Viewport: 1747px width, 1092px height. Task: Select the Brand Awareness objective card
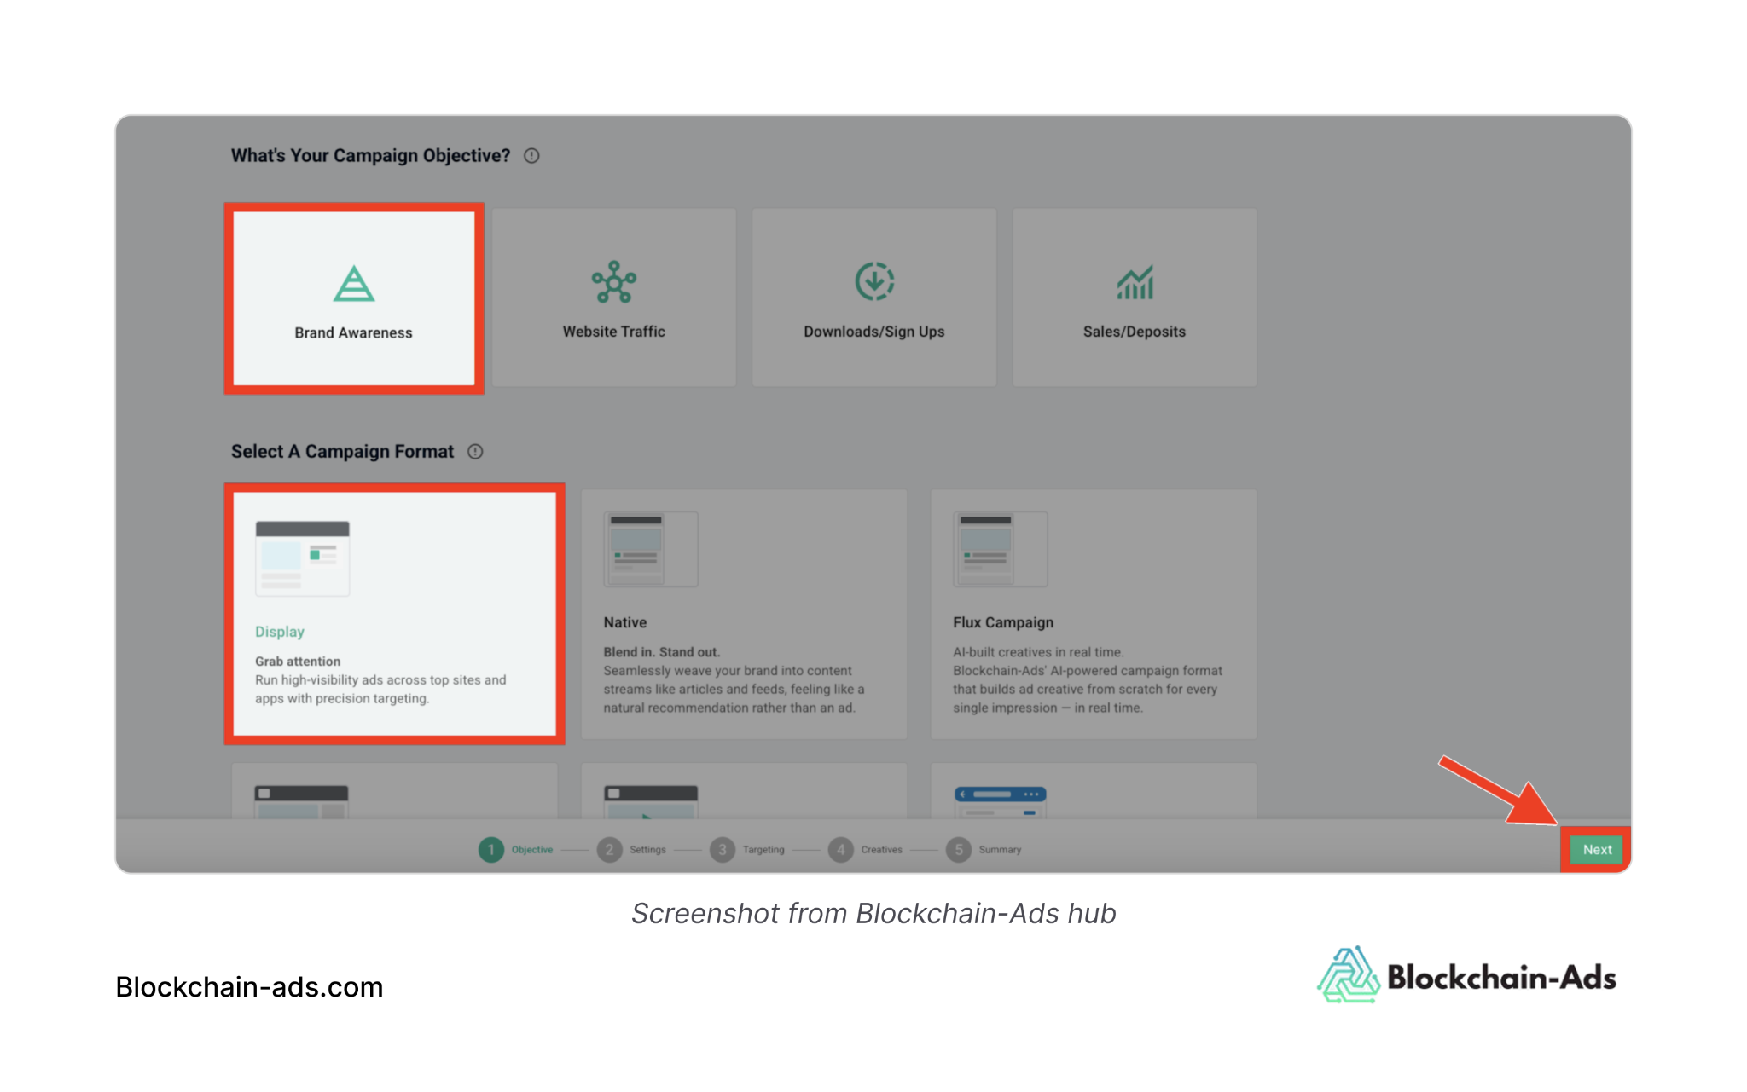[354, 298]
